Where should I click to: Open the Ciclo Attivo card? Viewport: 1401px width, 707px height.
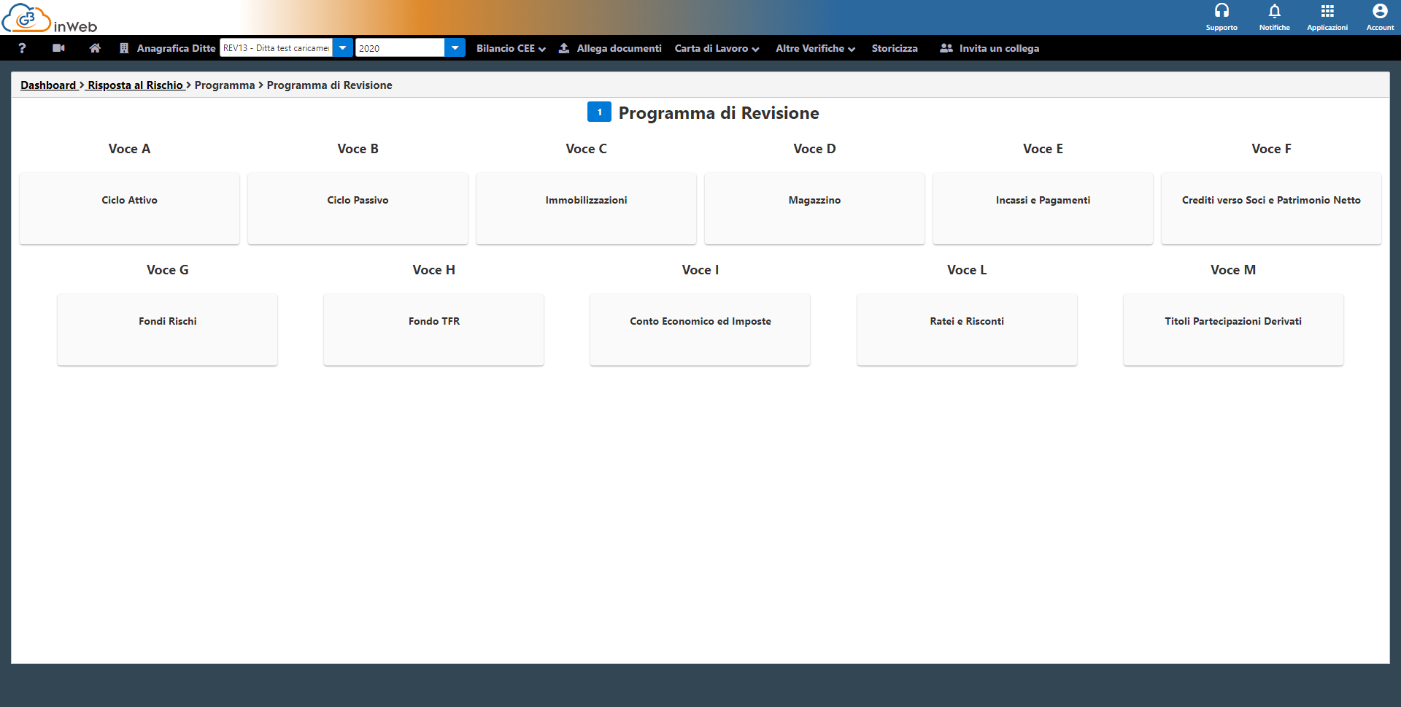[129, 208]
